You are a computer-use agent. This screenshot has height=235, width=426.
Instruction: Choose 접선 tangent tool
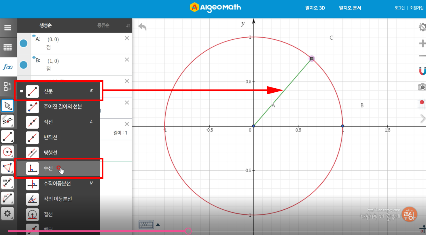point(58,214)
